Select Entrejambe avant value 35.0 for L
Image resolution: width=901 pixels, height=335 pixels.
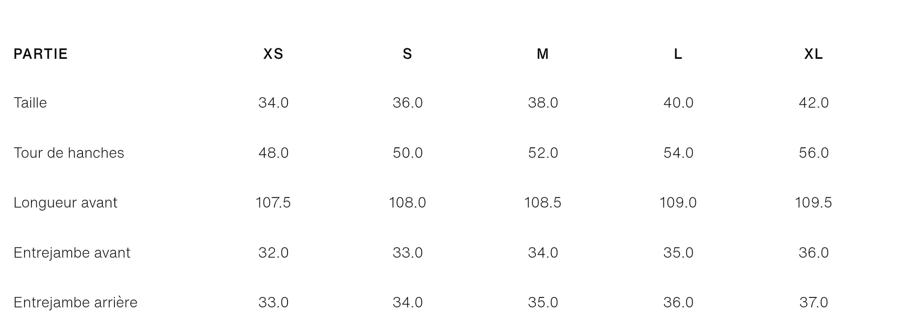point(678,253)
